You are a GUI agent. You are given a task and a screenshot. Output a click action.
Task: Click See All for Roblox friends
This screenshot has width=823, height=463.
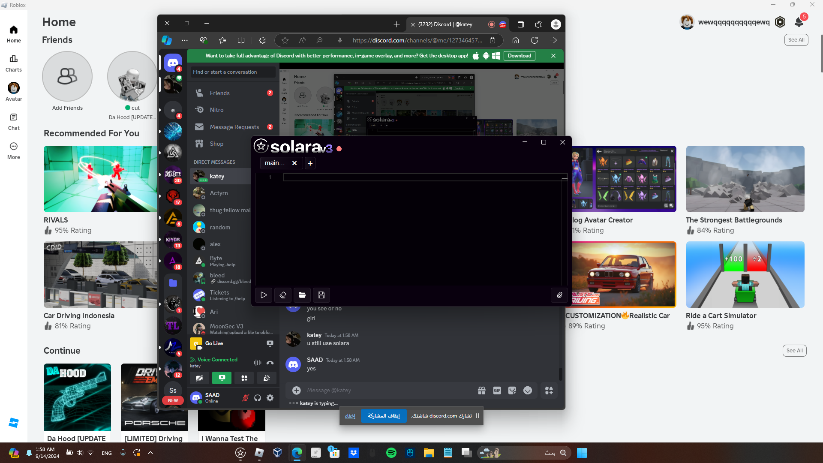coord(796,40)
